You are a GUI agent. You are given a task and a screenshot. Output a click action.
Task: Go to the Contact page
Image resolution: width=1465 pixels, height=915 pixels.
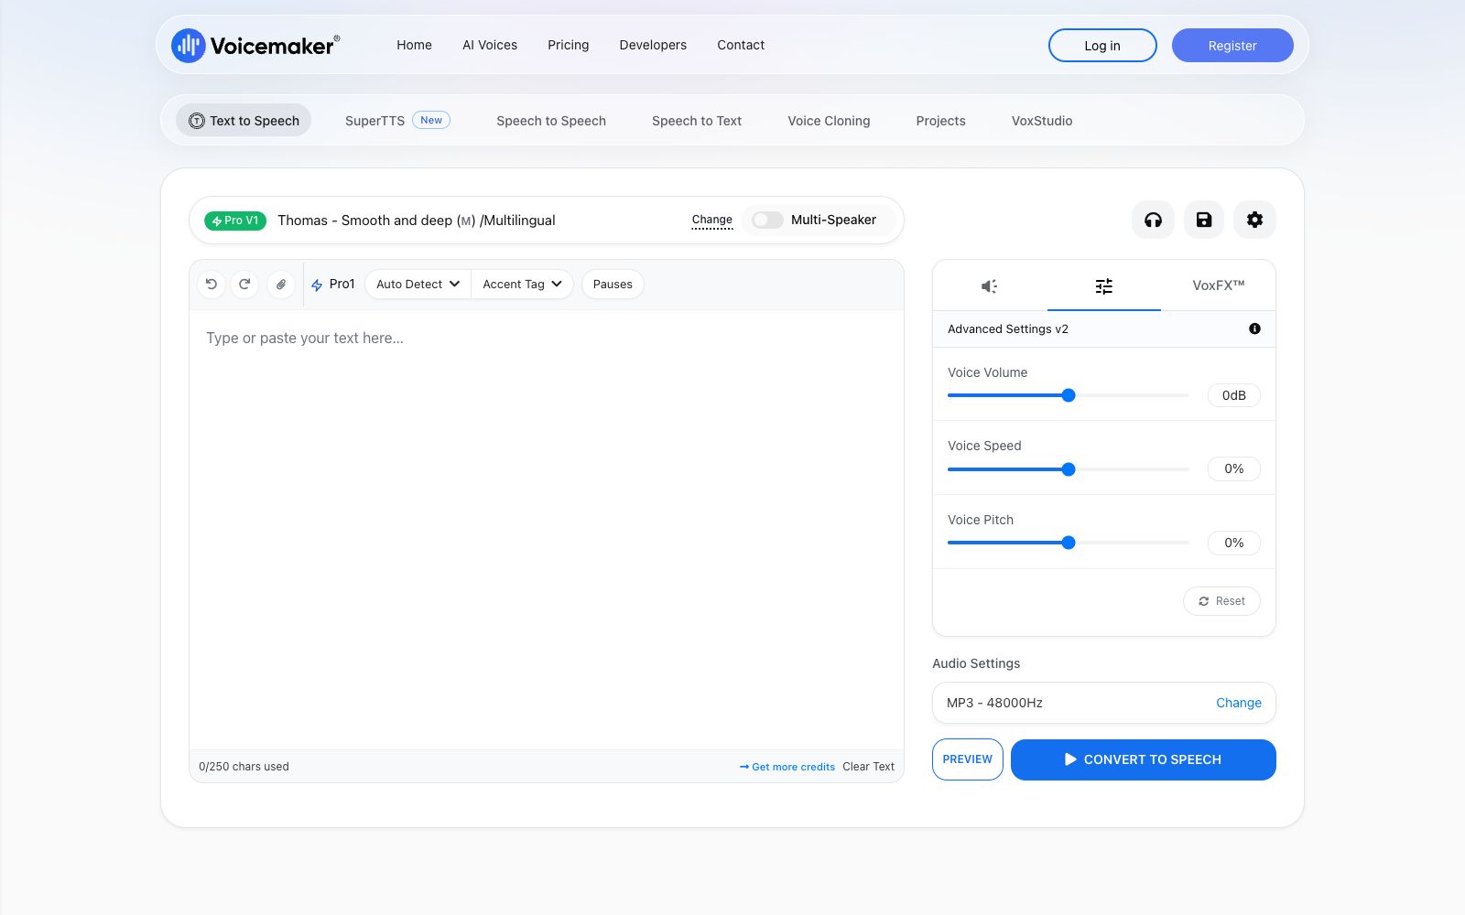pos(741,45)
